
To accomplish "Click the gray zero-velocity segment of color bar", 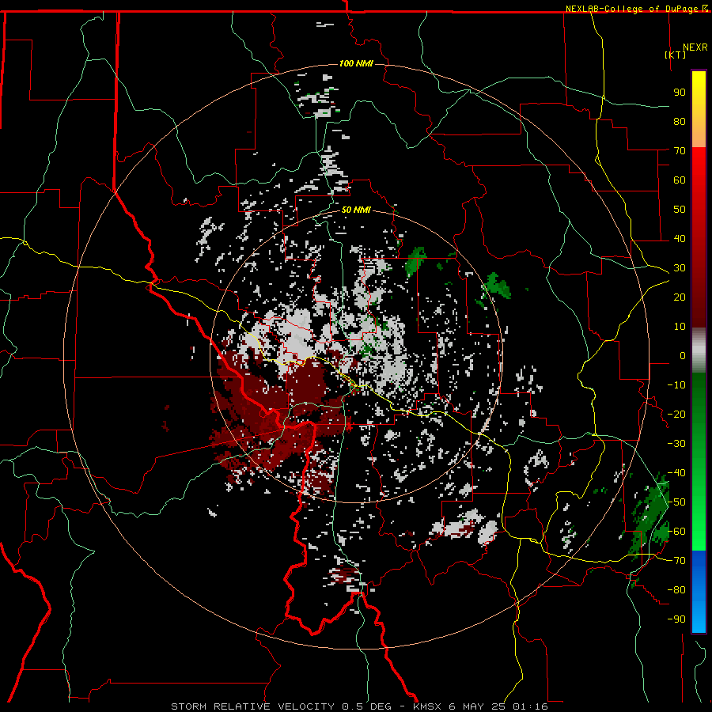I will click(699, 350).
